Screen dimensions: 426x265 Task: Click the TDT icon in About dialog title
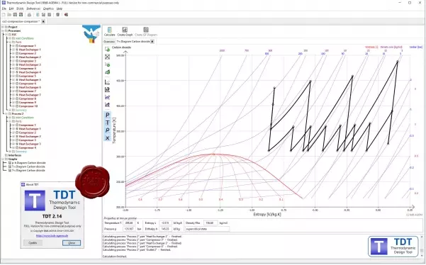pos(23,185)
